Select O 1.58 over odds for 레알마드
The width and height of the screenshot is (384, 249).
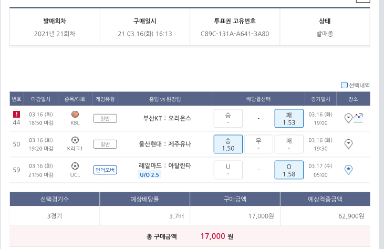[289, 170]
